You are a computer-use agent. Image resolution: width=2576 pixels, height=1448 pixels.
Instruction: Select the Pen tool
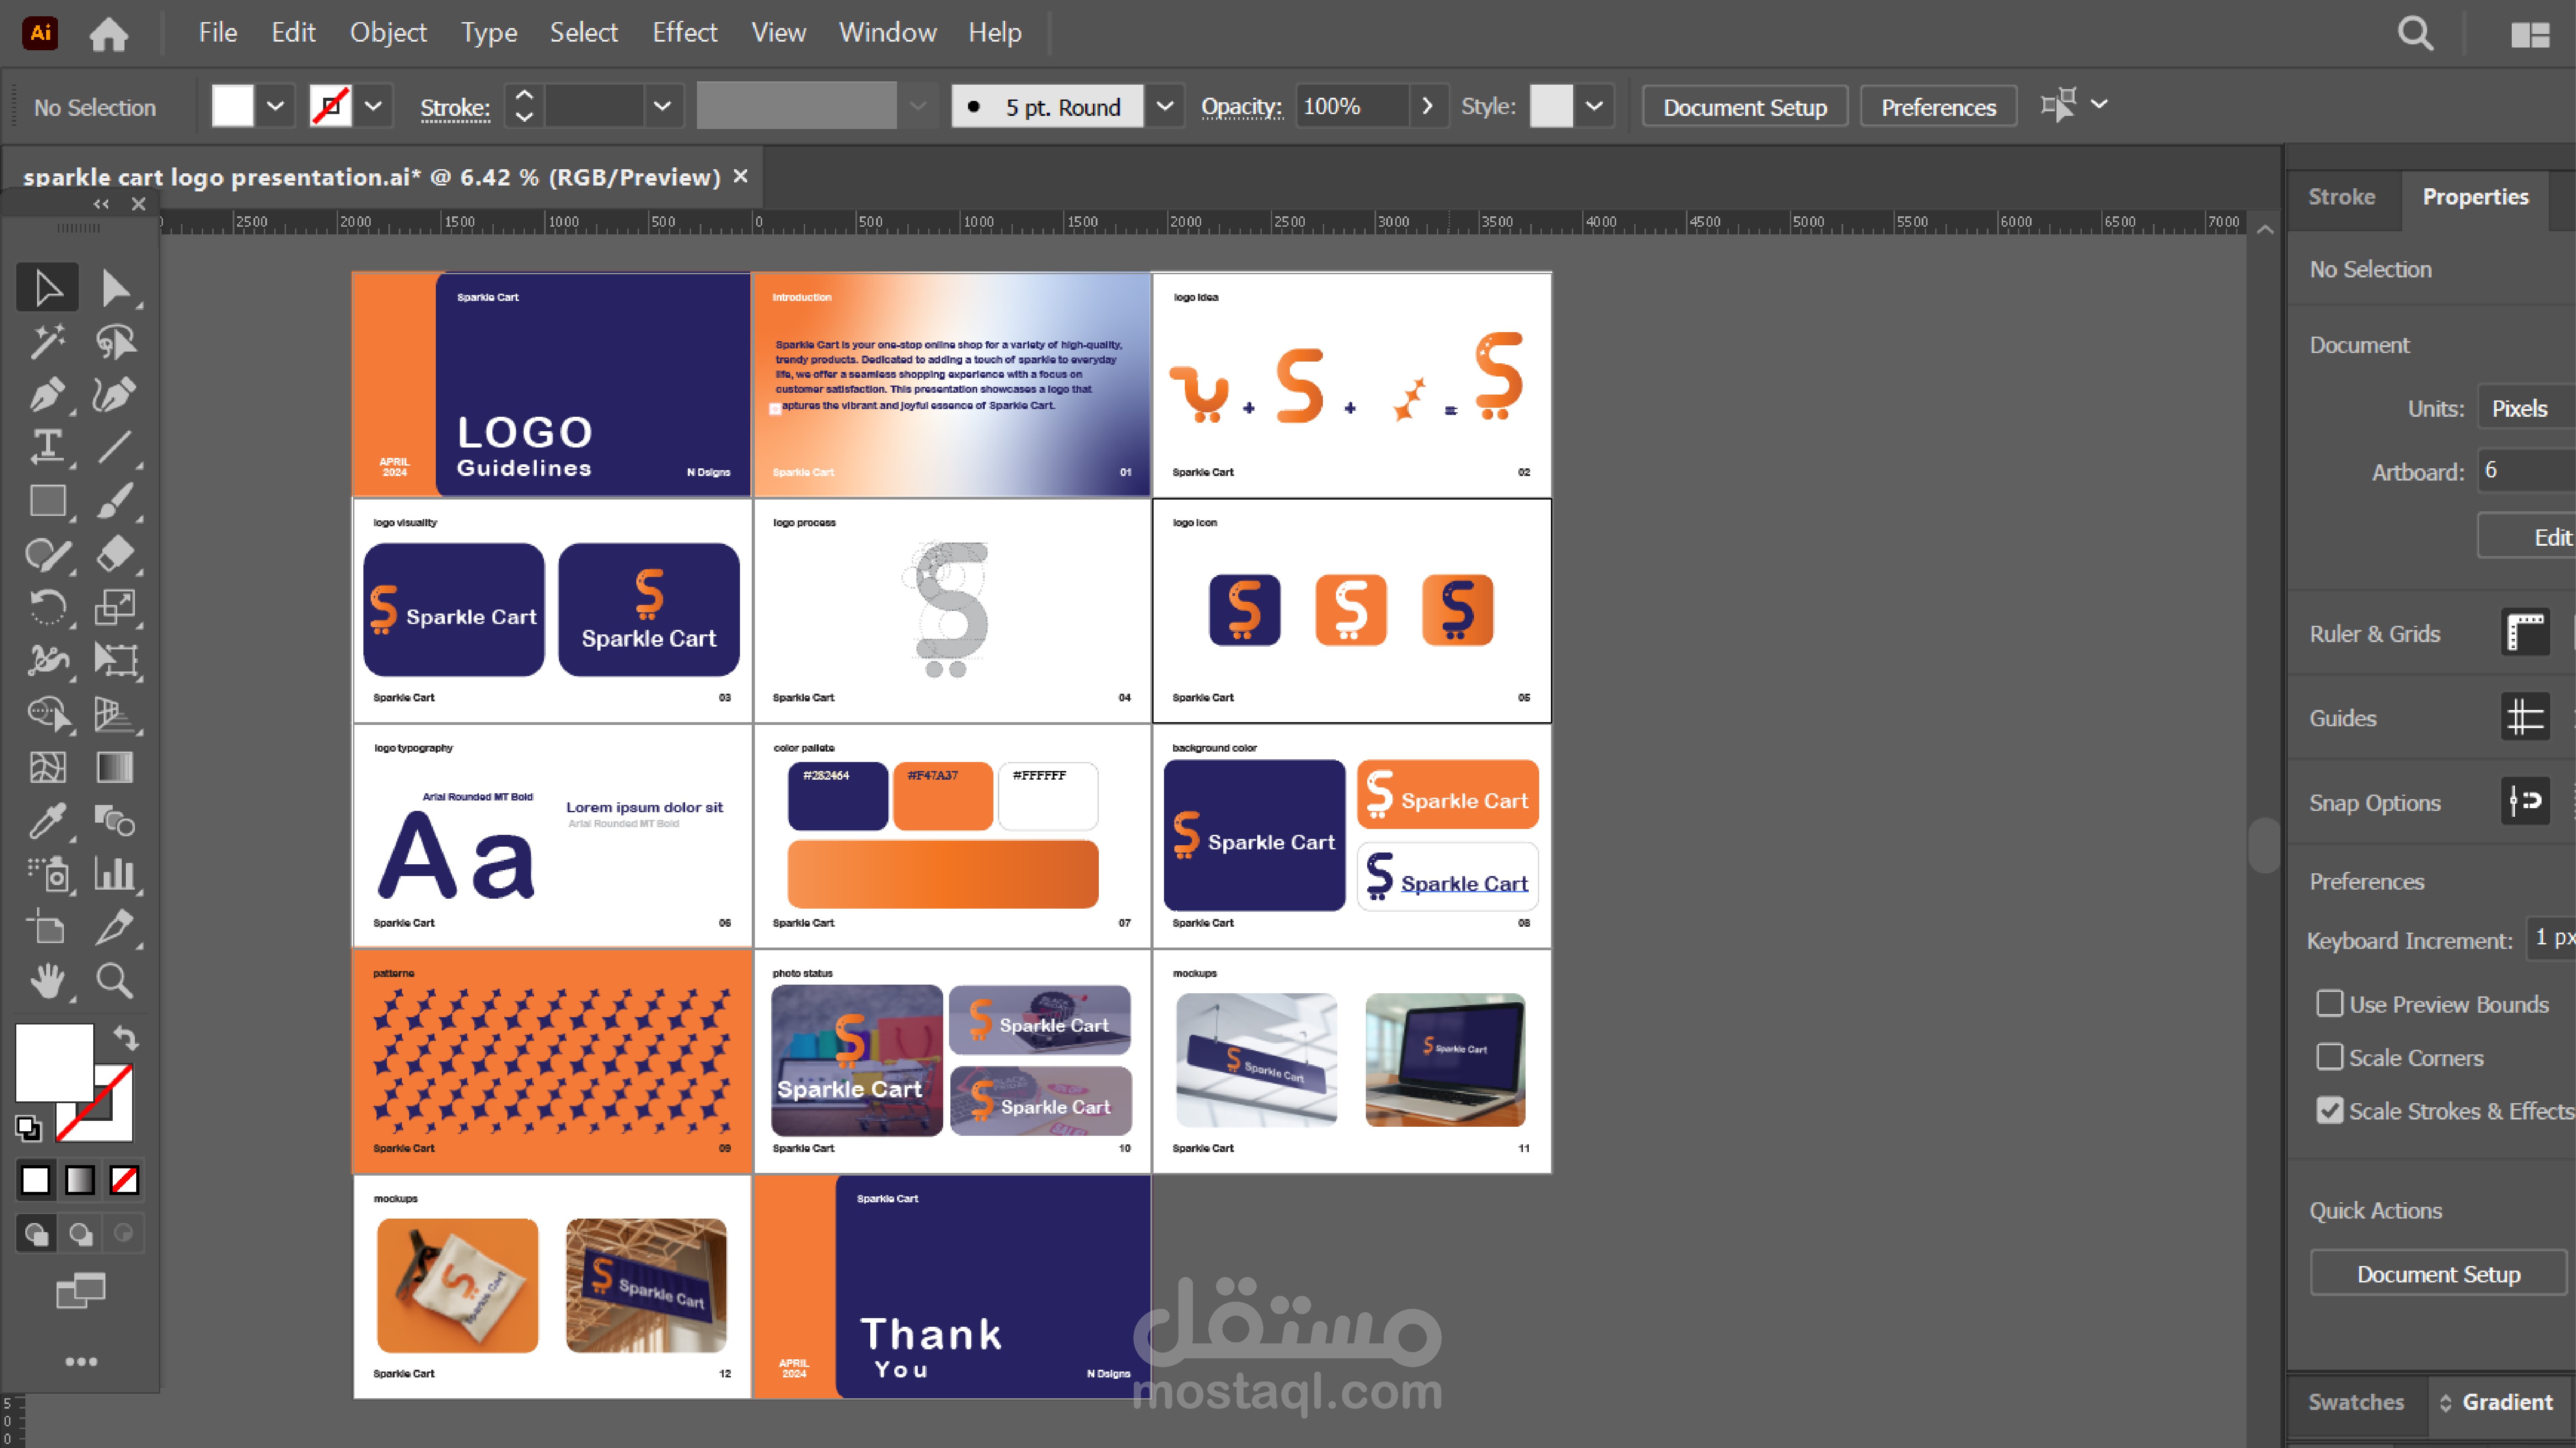46,395
